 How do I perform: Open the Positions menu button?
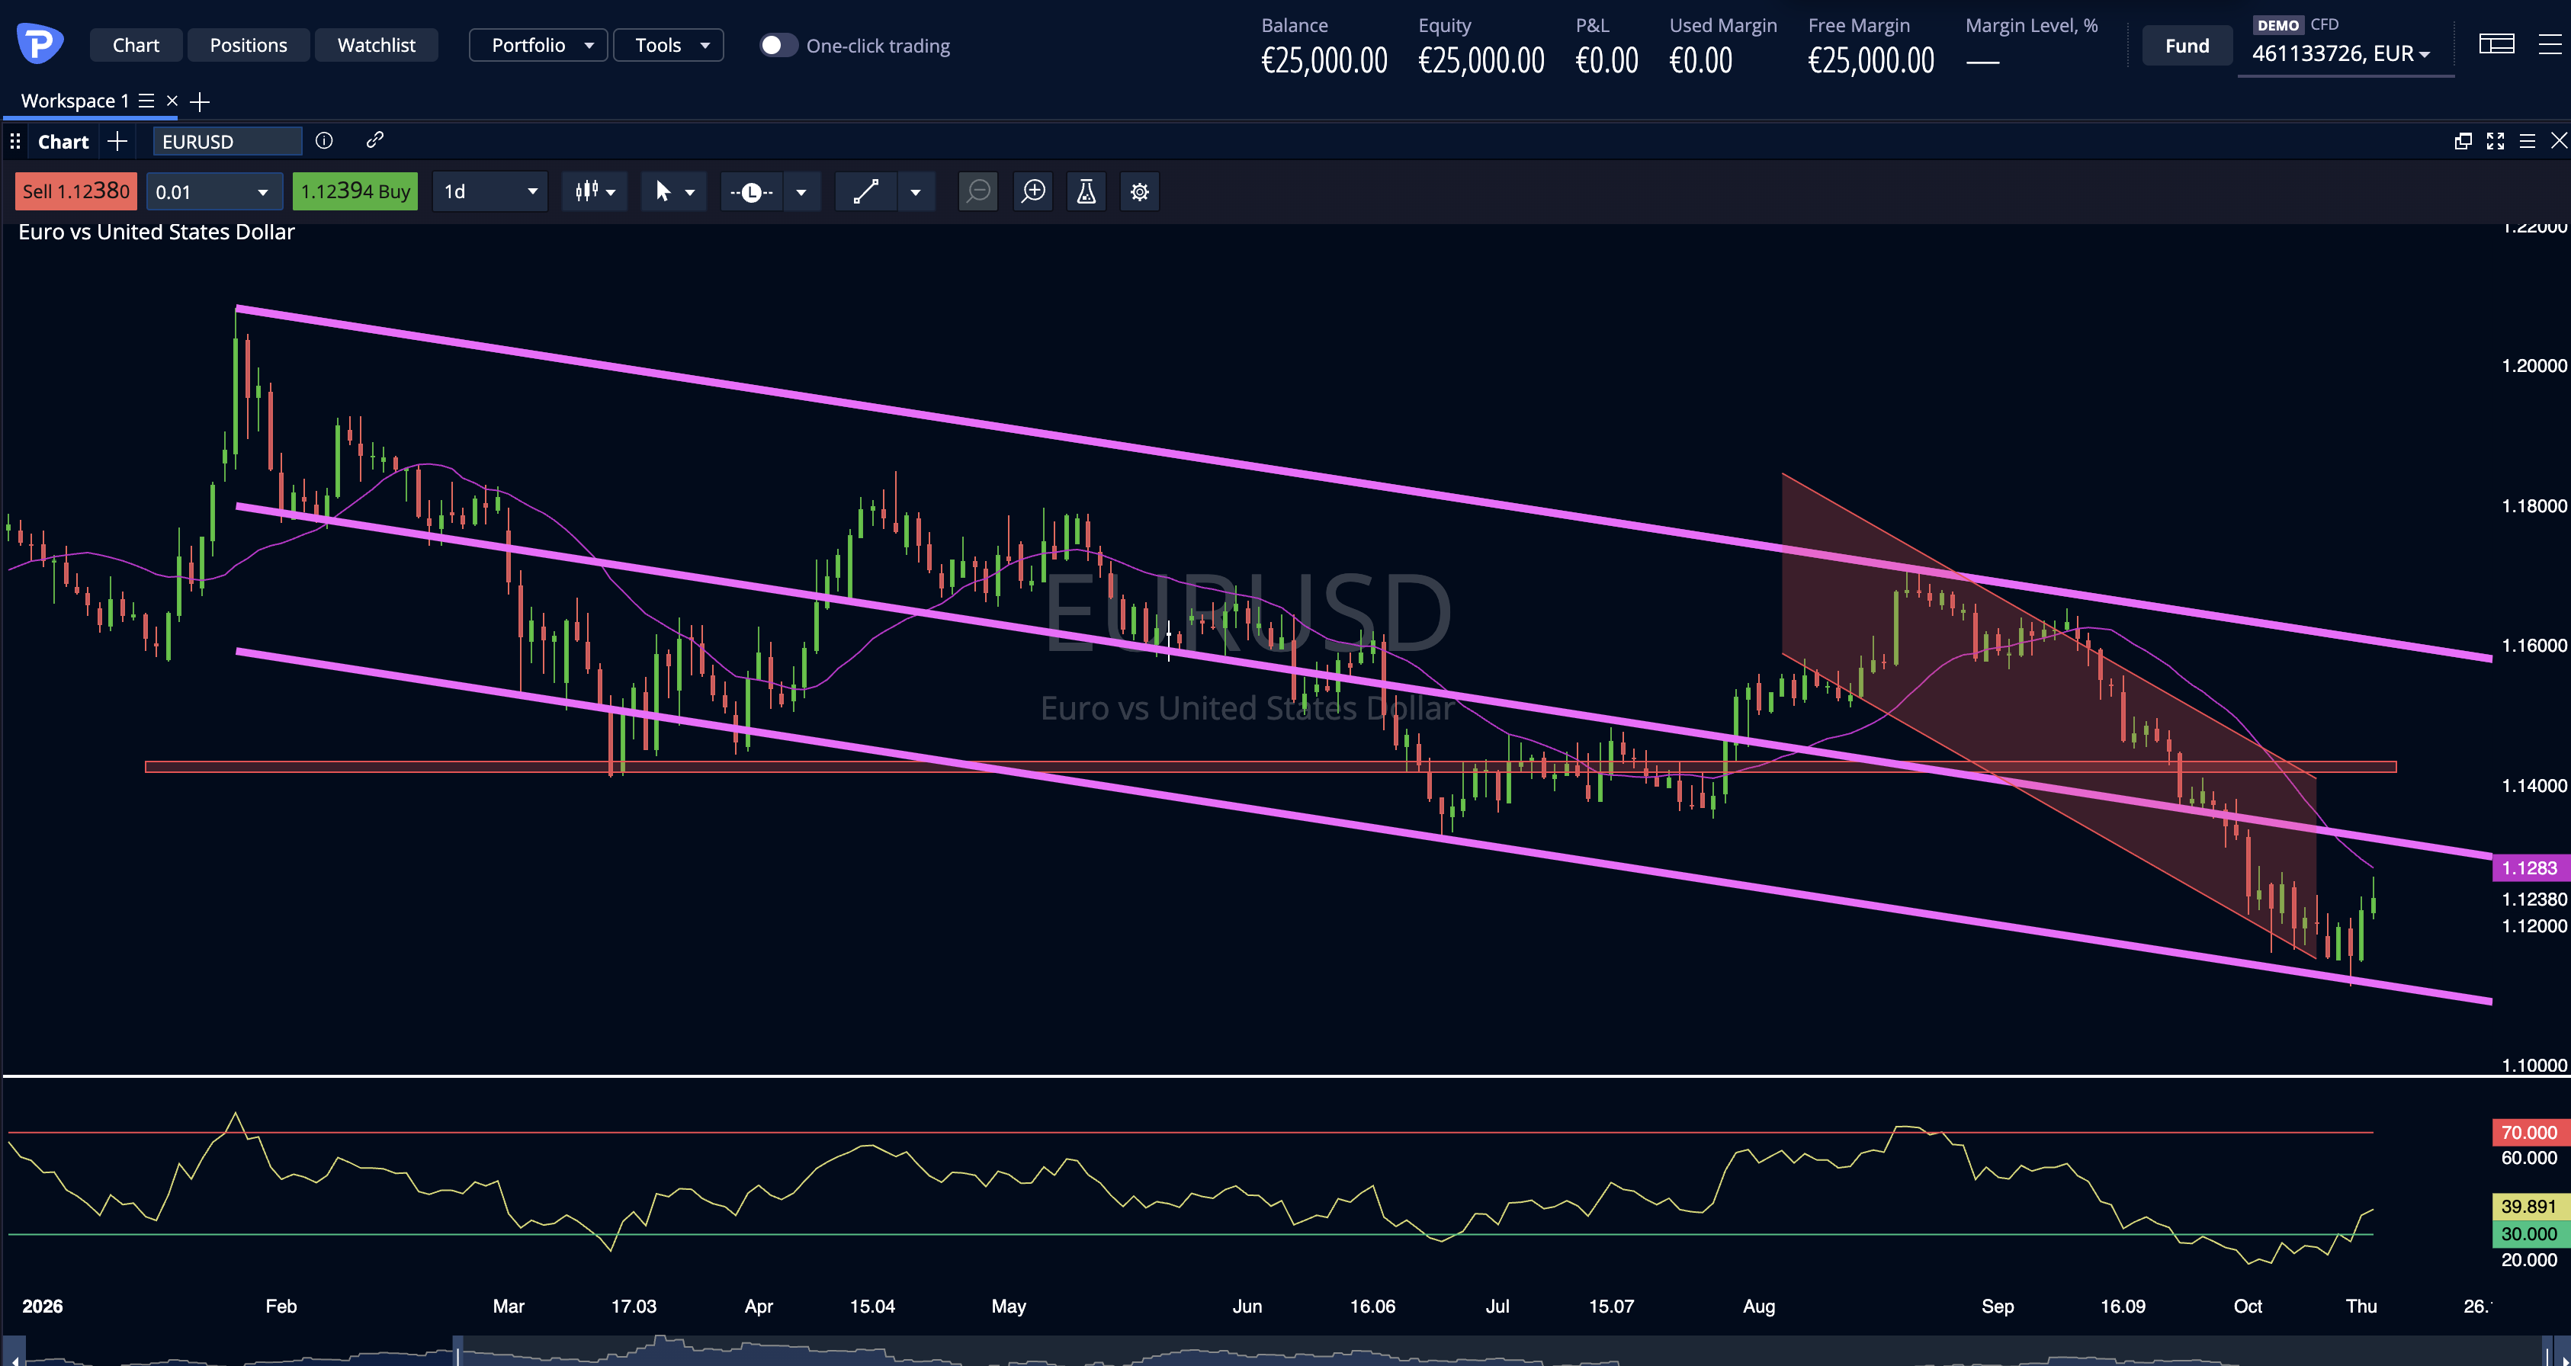(x=249, y=45)
